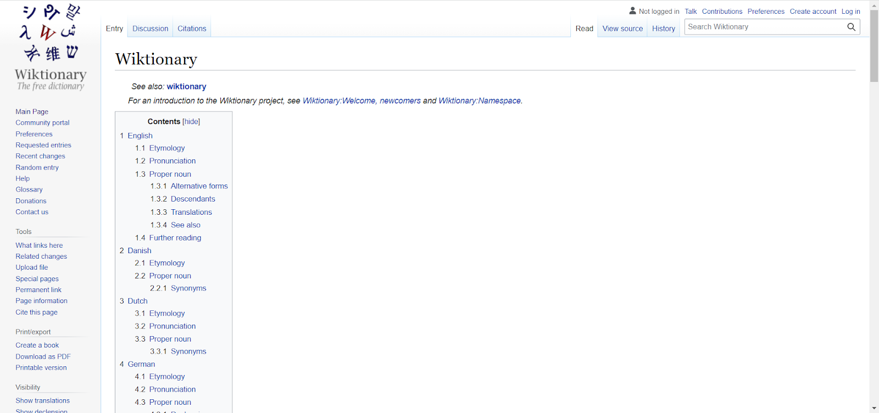Jump to the Danish section in Contents
The width and height of the screenshot is (879, 413).
point(139,250)
